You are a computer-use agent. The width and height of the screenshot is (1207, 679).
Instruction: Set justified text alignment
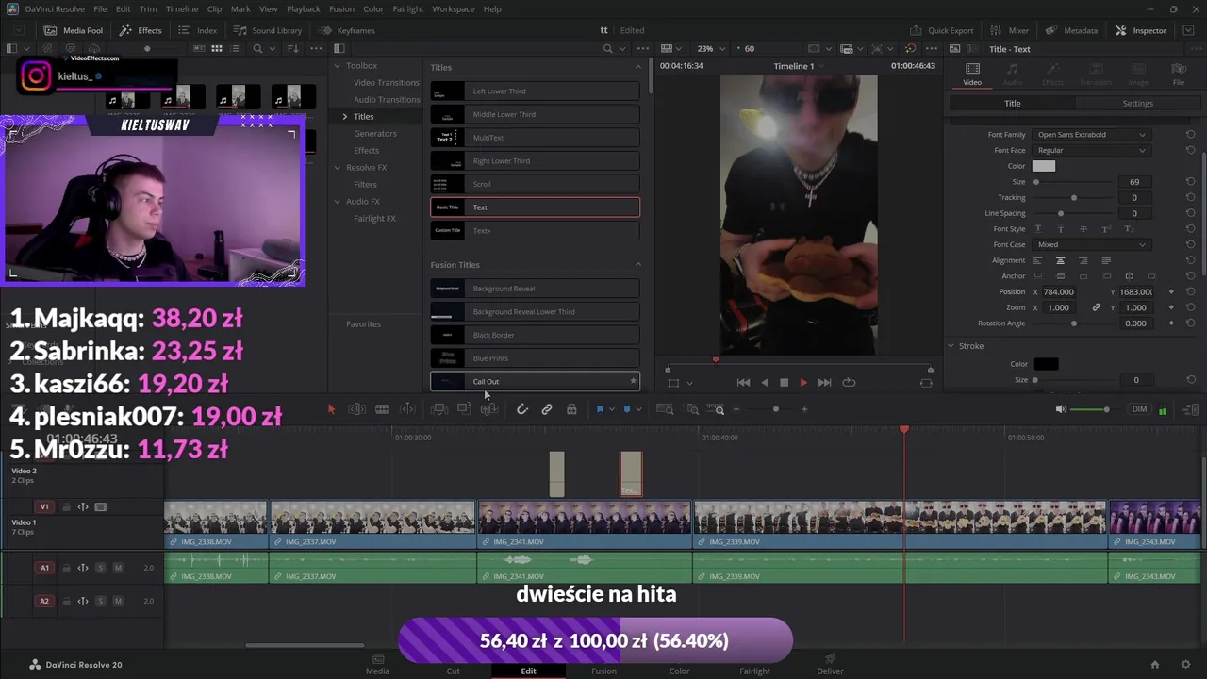tap(1106, 260)
